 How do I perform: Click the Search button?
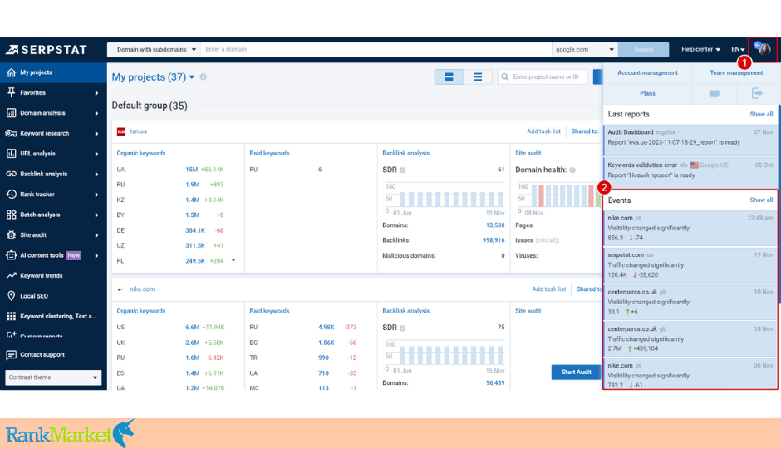[x=643, y=49]
